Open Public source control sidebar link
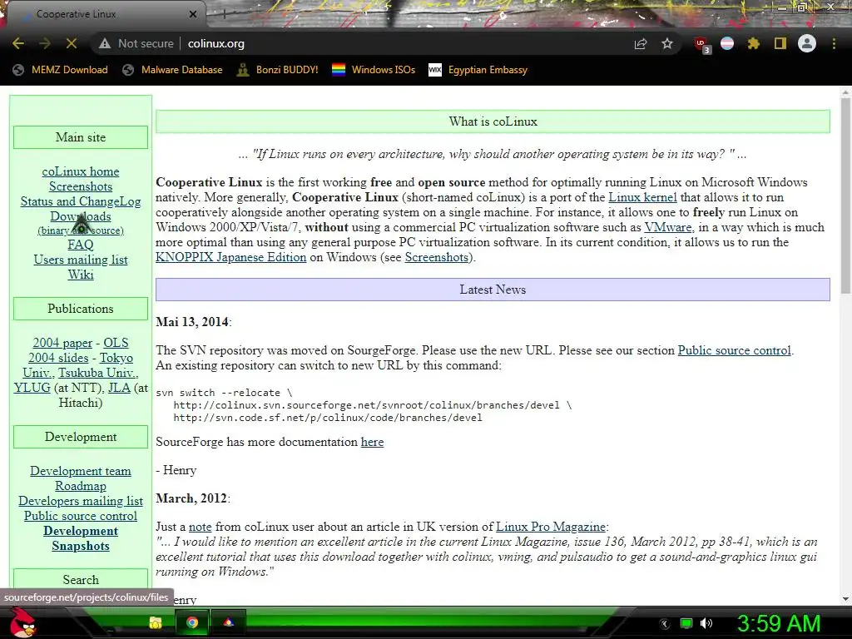The width and height of the screenshot is (852, 639). (81, 516)
